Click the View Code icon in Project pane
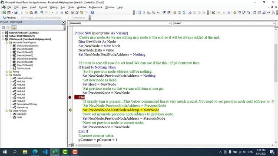The width and height of the screenshot is (278, 156). tap(3, 28)
